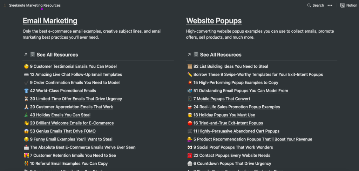Click the Sleeknote page icon in breadcrumb
Viewport: 359px width, 171px height.
coord(5,5)
